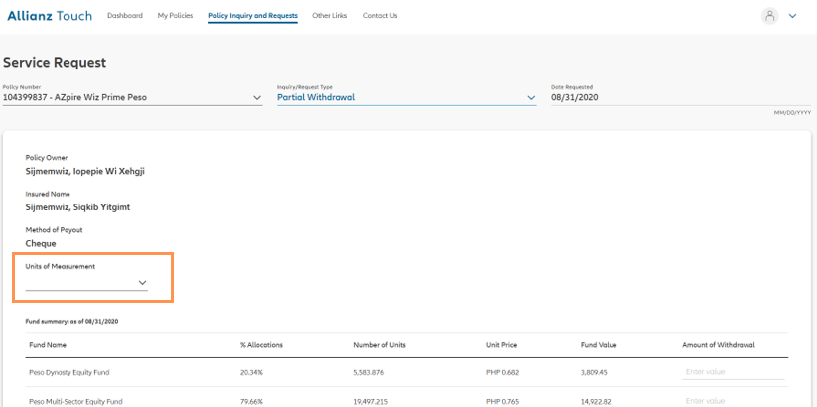Select Policy Inquiry and Requests tab

tap(253, 16)
